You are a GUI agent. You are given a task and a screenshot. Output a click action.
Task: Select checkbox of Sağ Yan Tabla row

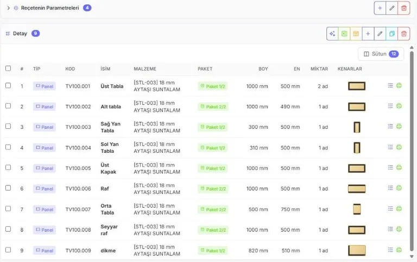point(8,126)
